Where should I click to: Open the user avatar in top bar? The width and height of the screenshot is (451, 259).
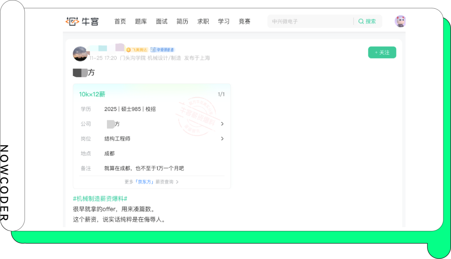(x=400, y=21)
